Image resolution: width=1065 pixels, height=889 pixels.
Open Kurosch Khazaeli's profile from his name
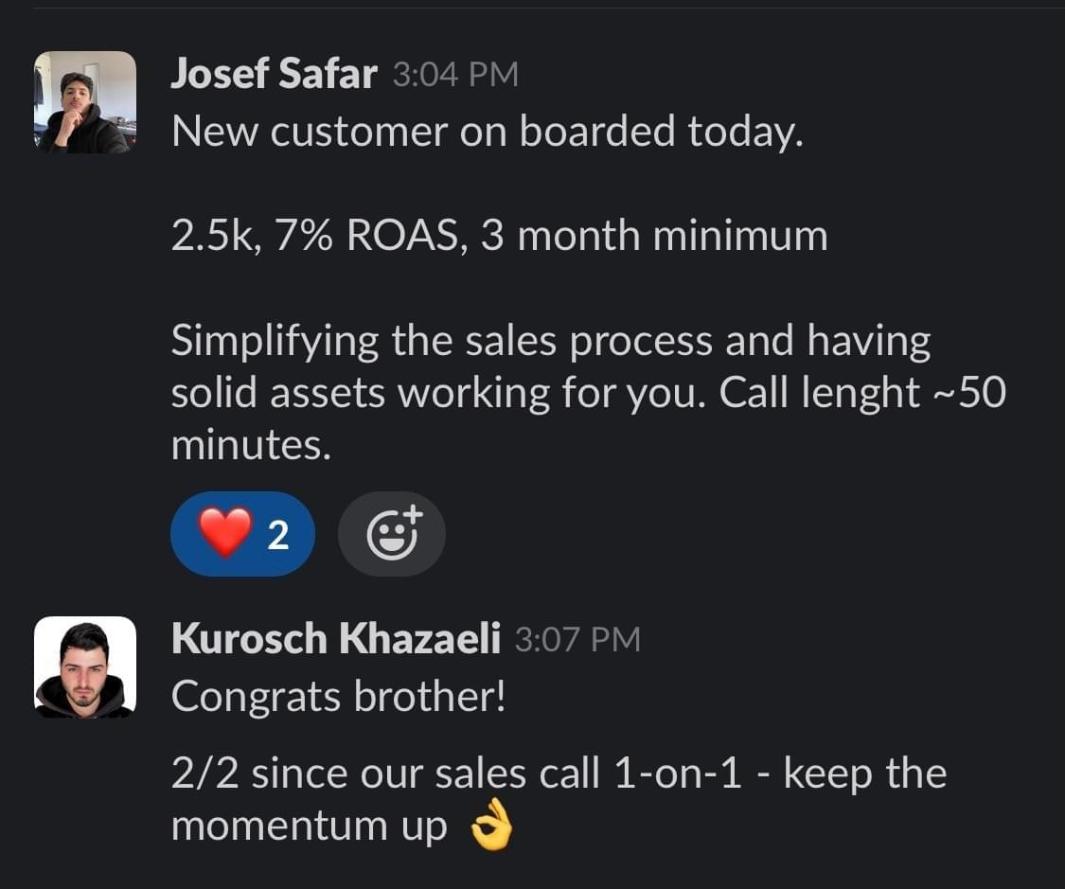[x=335, y=640]
